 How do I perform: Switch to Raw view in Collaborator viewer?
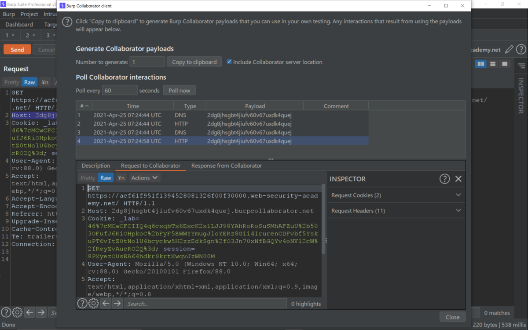point(106,178)
